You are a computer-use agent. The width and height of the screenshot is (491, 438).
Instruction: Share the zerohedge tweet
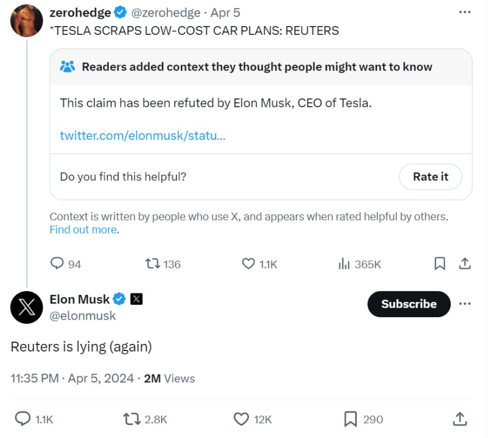[x=465, y=264]
